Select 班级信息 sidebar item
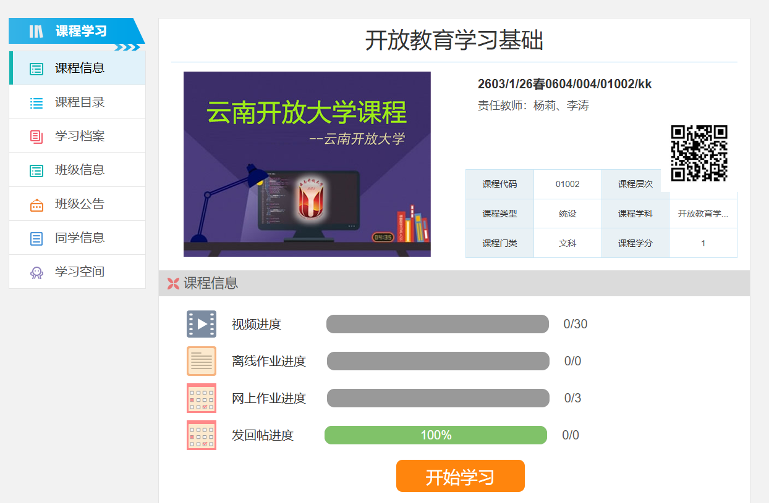The height and width of the screenshot is (503, 769). (77, 170)
